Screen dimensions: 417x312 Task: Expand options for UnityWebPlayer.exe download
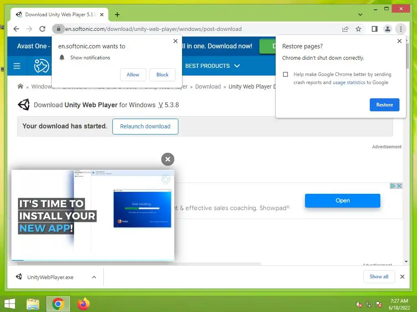pyautogui.click(x=94, y=277)
